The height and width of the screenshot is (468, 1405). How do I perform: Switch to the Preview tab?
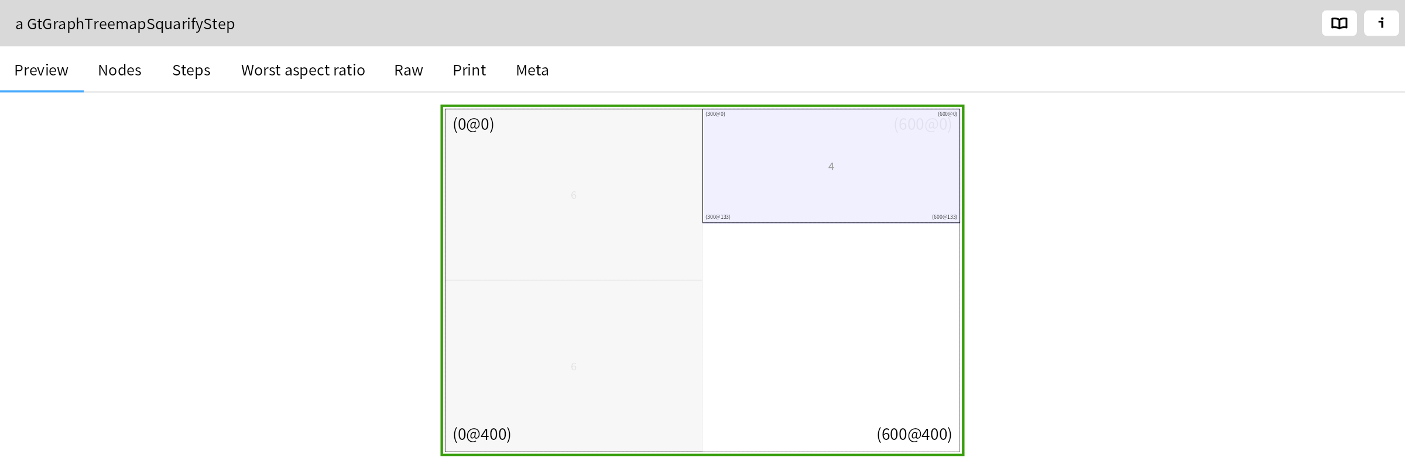[42, 70]
